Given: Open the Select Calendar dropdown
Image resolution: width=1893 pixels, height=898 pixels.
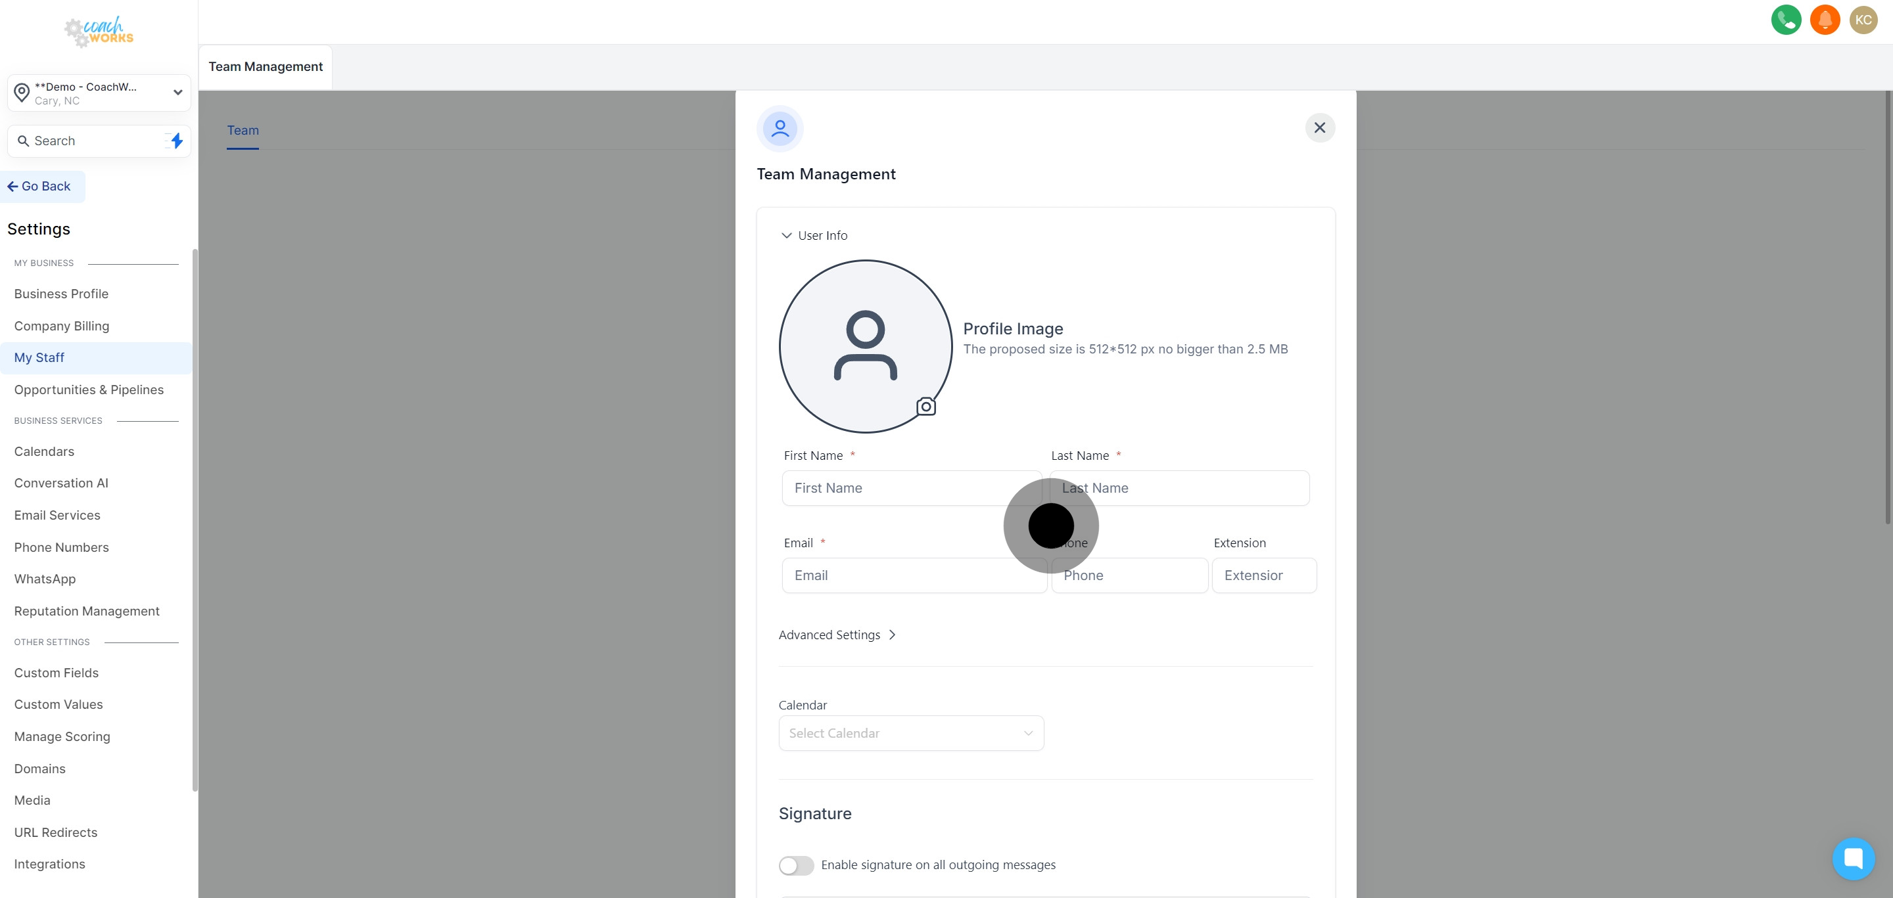Looking at the screenshot, I should [x=910, y=733].
